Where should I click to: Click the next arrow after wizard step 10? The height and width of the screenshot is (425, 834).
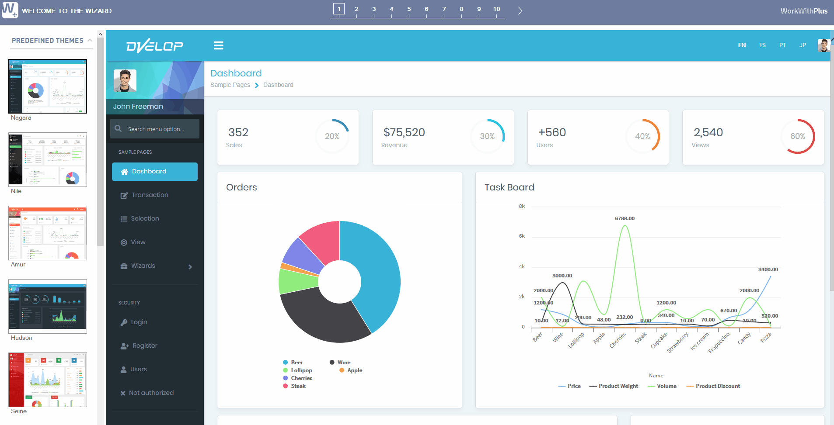520,10
